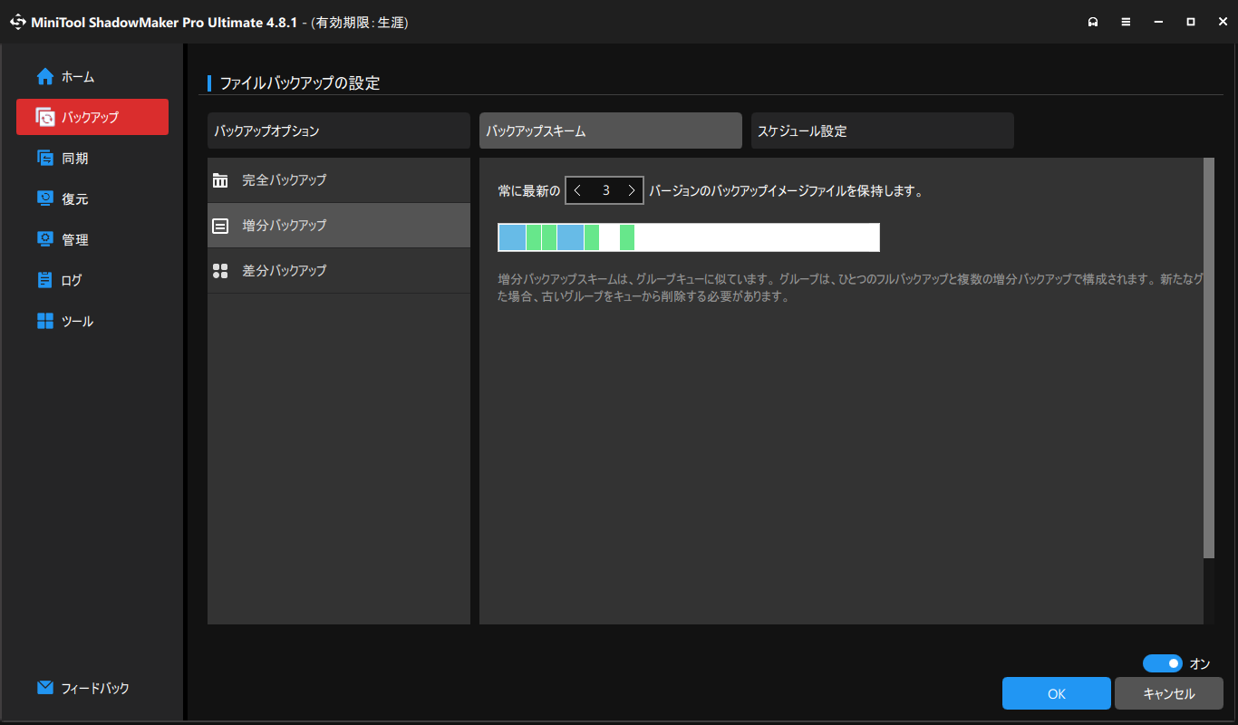Click the キャンセル button

tap(1169, 693)
